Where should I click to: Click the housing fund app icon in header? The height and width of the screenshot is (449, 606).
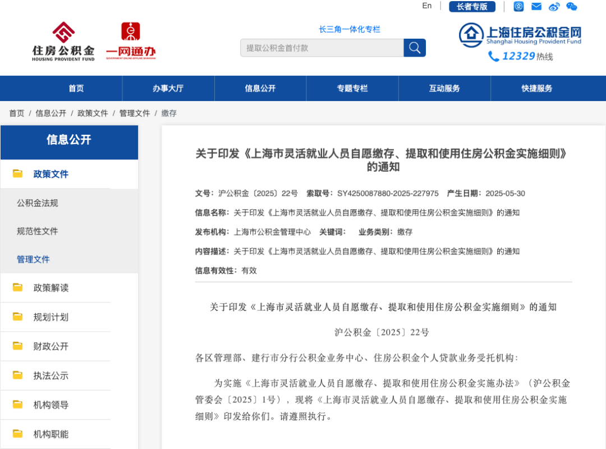(518, 7)
